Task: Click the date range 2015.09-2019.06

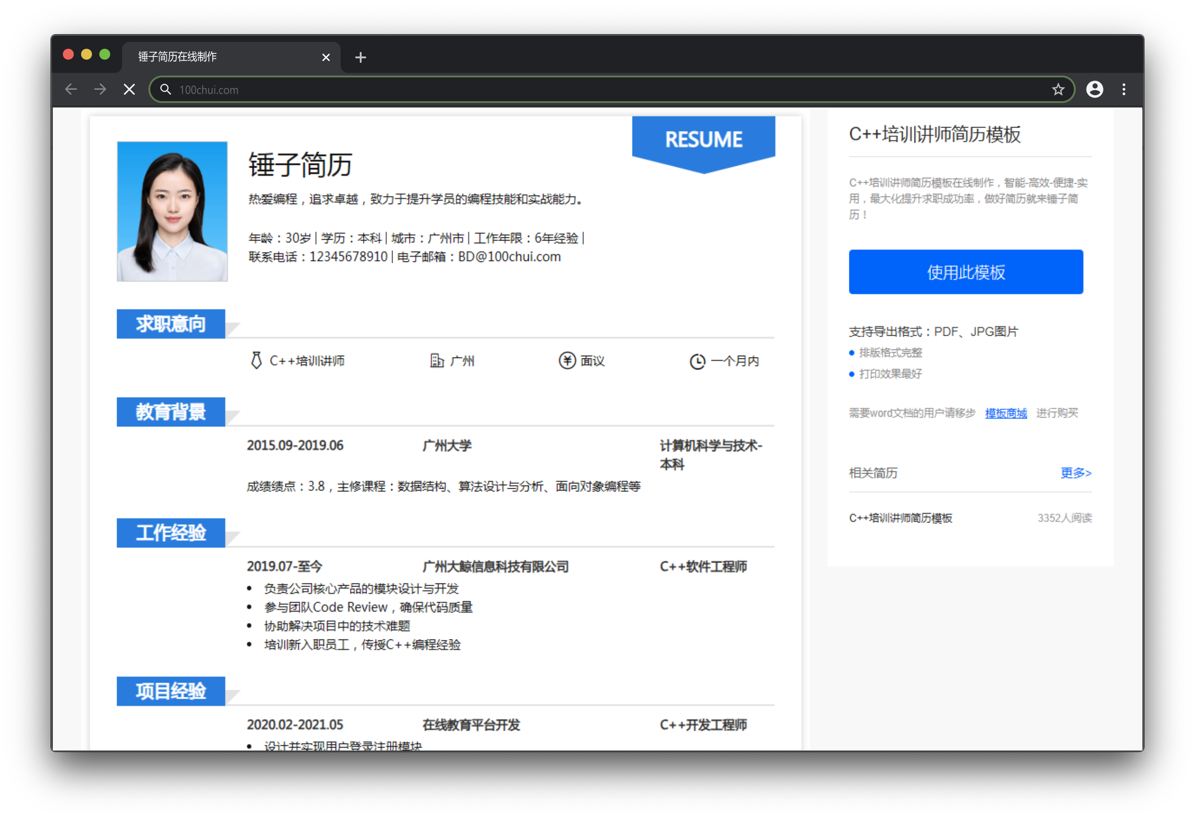Action: click(x=295, y=445)
